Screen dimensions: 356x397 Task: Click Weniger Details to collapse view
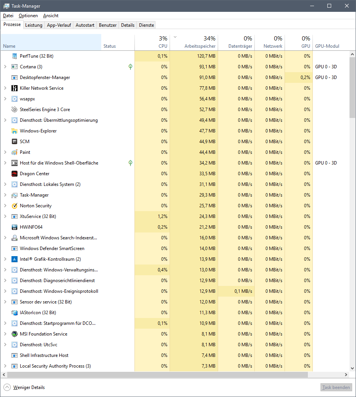click(24, 387)
